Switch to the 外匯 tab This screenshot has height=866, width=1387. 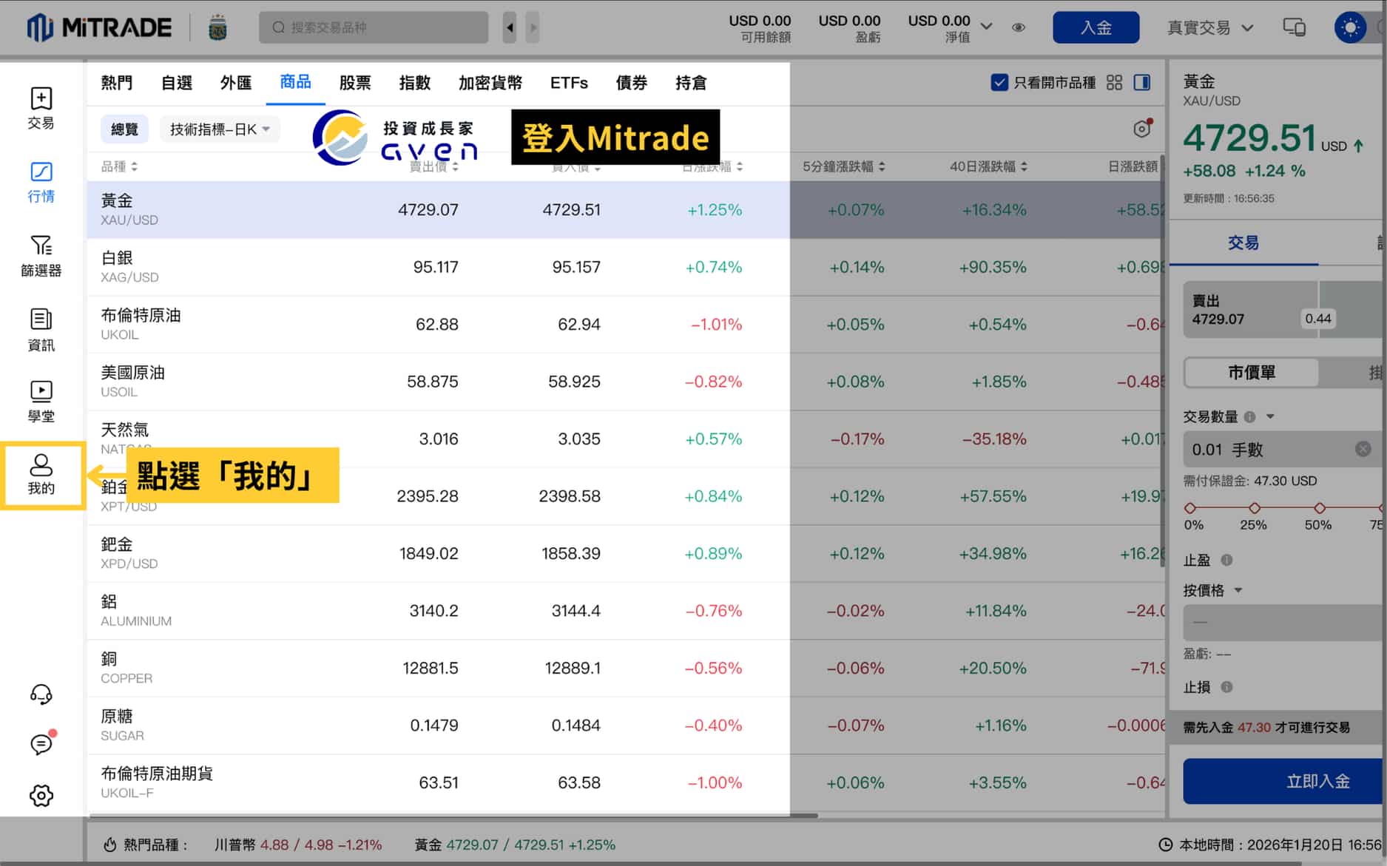(x=234, y=83)
